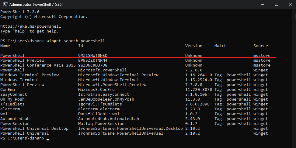Click the cursor at the last prompt
Image resolution: width=296 pixels, height=148 pixels.
coord(48,140)
